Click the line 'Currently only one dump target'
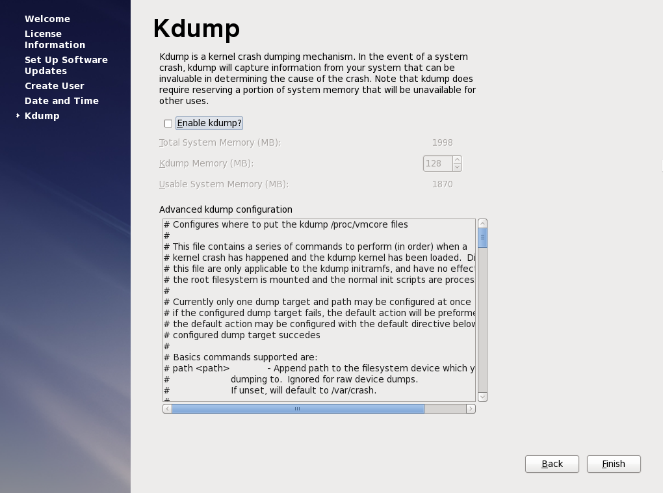Image resolution: width=663 pixels, height=493 pixels. 317,302
